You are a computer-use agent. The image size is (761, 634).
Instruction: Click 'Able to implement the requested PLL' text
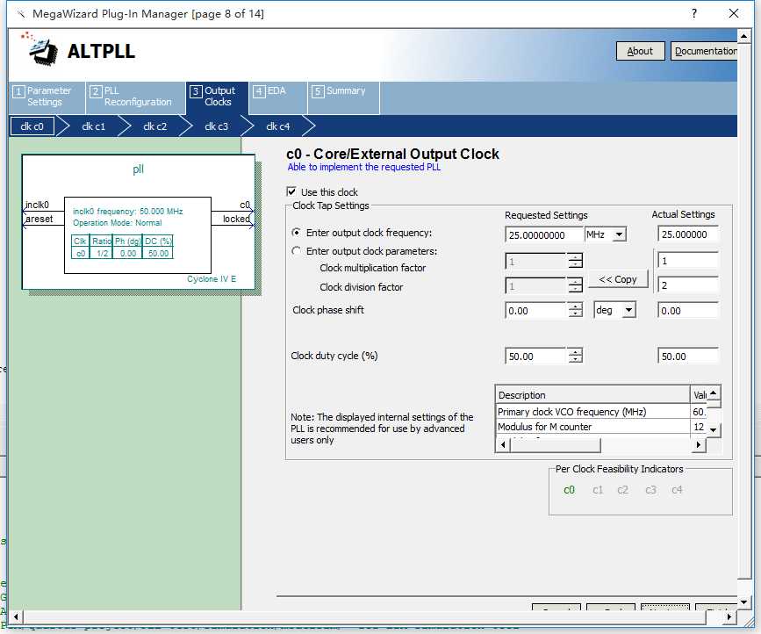pos(364,167)
